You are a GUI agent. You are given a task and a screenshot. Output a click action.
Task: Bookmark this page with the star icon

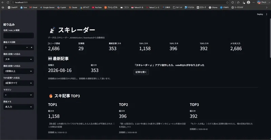(227, 2)
